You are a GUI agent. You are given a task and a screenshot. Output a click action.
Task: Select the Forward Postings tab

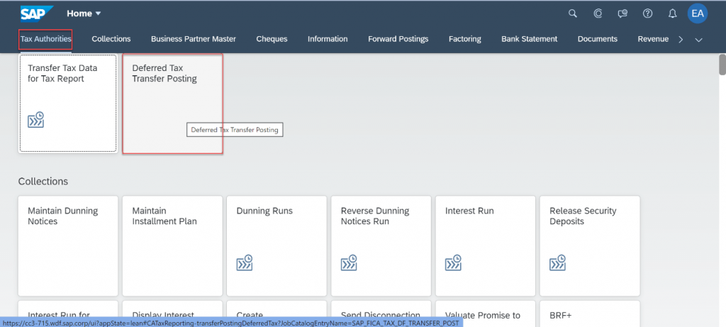click(398, 39)
